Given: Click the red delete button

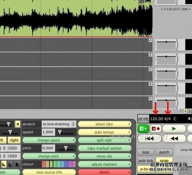Looking at the screenshot, I should click(x=105, y=172).
